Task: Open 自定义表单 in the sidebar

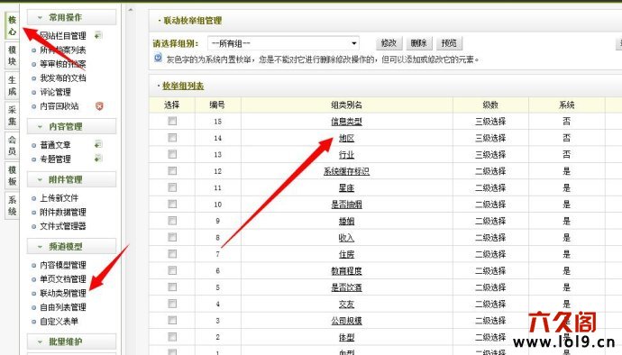Action: coord(59,322)
